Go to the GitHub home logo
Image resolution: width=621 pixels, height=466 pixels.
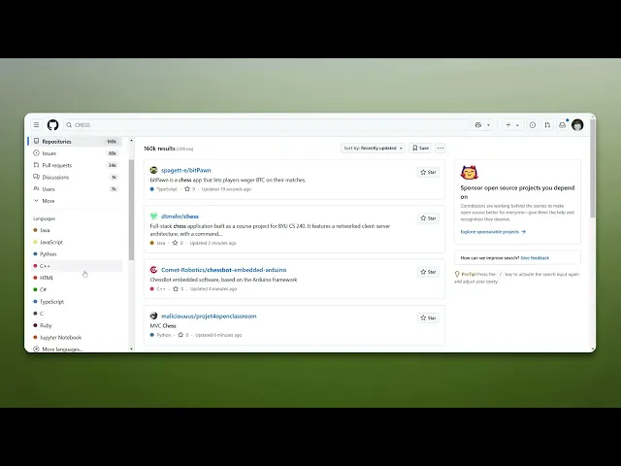[x=52, y=125]
